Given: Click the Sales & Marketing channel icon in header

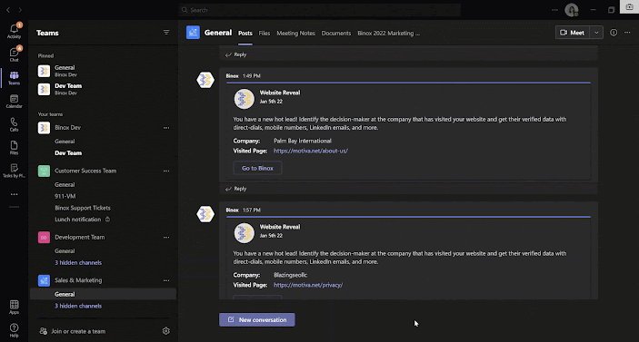Looking at the screenshot, I should (x=194, y=33).
